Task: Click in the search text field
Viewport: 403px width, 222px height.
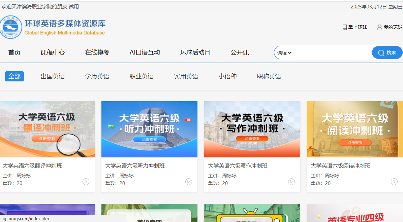Action: click(x=332, y=53)
